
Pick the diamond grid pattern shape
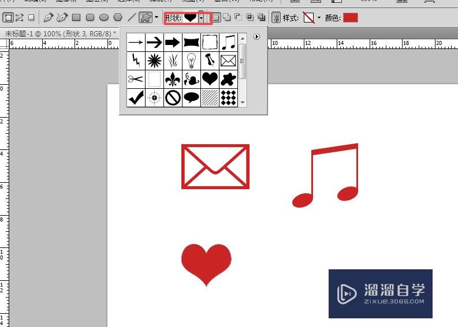point(228,97)
